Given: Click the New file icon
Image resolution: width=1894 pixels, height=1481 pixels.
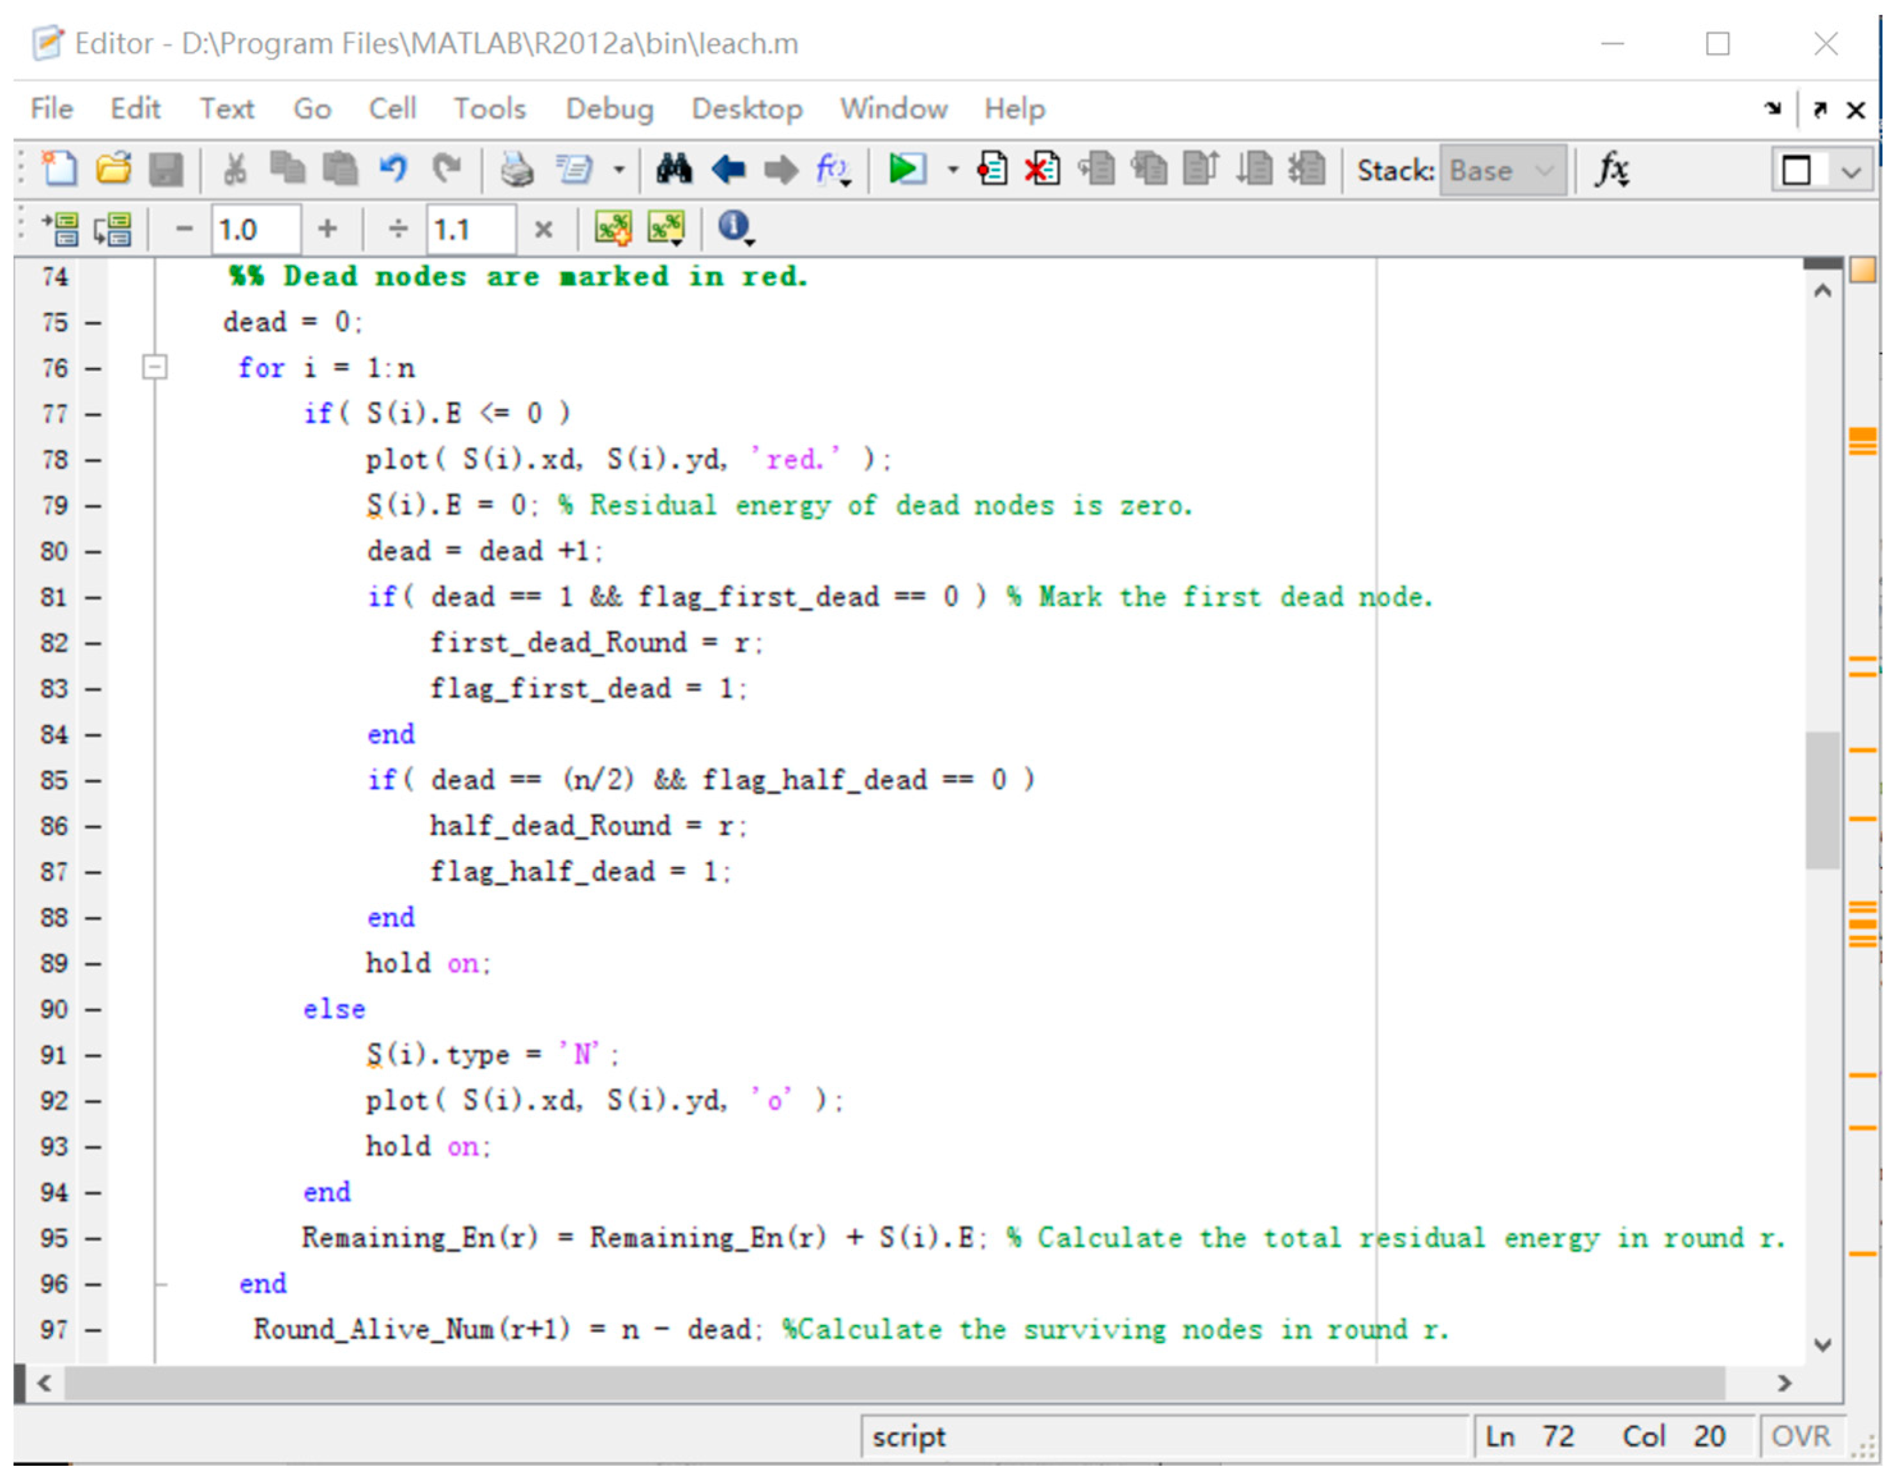Looking at the screenshot, I should click(60, 169).
